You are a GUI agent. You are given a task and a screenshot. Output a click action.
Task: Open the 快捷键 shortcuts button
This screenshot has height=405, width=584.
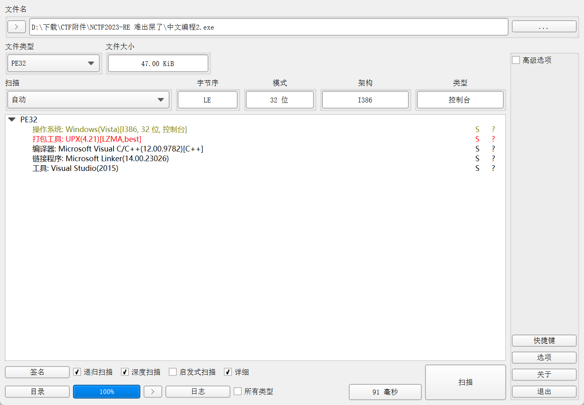[x=544, y=341]
